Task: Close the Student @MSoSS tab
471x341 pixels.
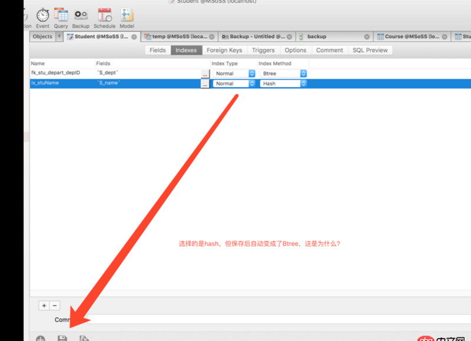Action: click(x=134, y=37)
